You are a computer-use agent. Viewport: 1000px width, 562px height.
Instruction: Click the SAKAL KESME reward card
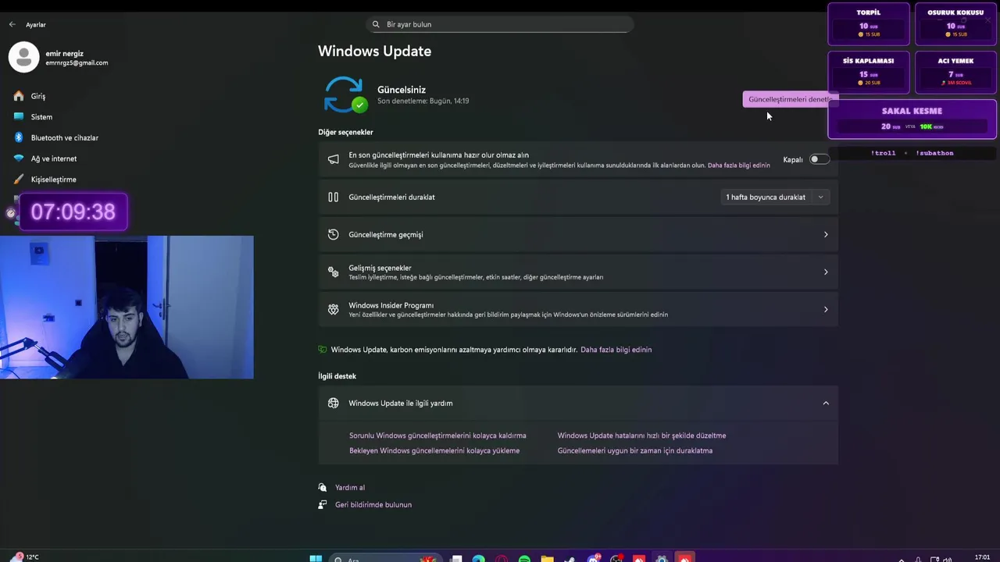912,119
